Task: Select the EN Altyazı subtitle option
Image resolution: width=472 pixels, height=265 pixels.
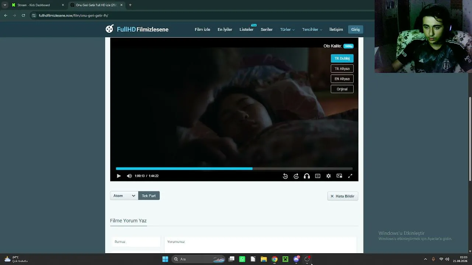Action: coord(342,79)
